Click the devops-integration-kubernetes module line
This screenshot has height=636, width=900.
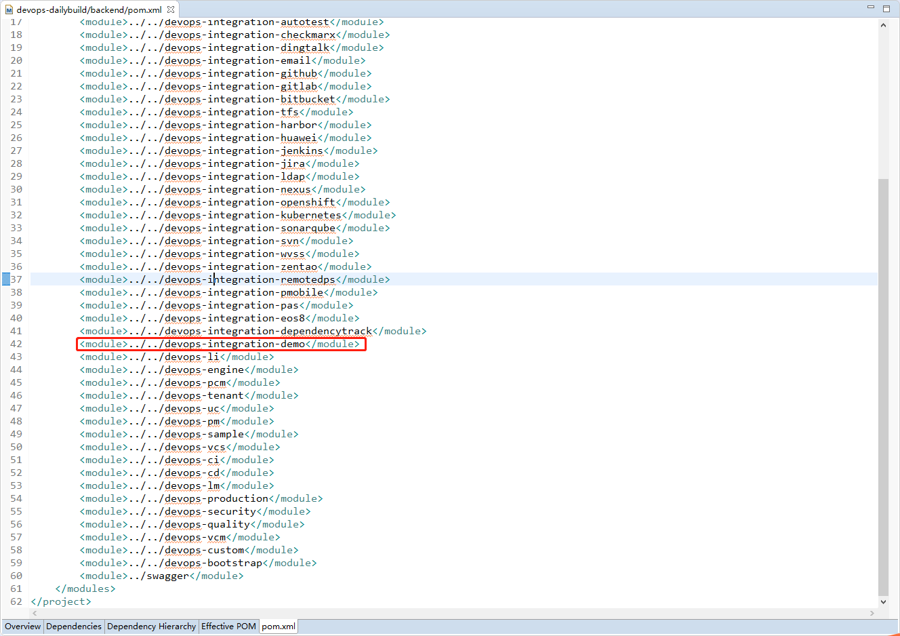[x=237, y=216]
